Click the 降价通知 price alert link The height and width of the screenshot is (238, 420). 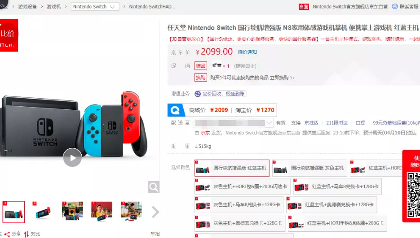(247, 52)
